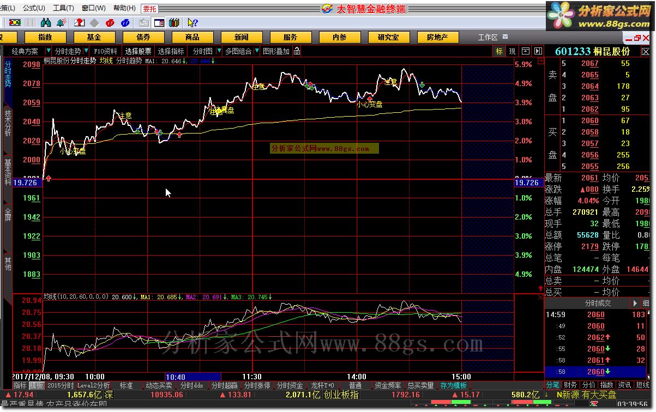The image size is (656, 412).
Task: Click the gray striped grid toolbar icon
Action: [x=31, y=22]
